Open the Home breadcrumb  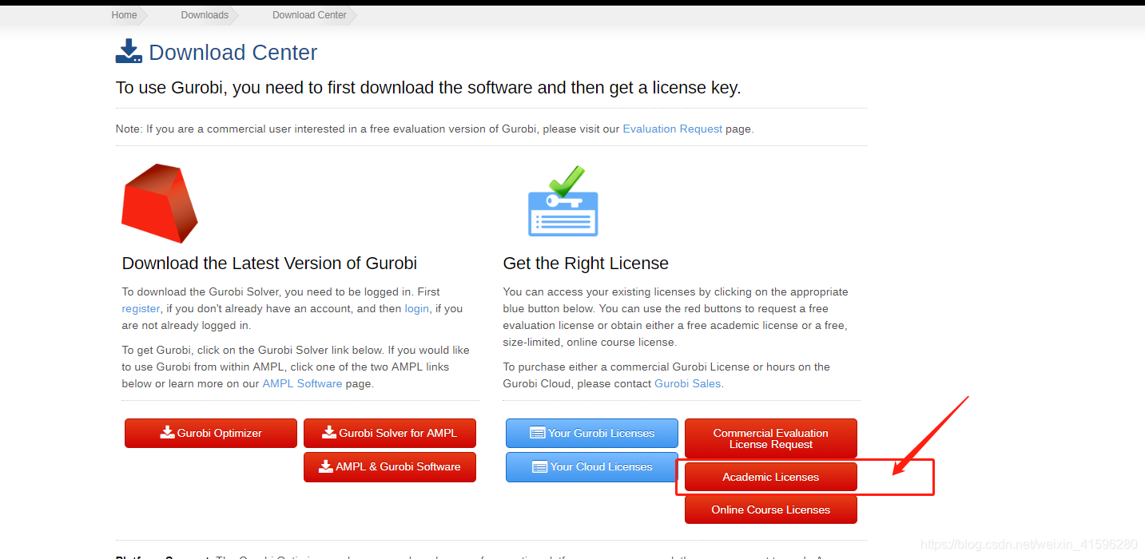tap(124, 15)
